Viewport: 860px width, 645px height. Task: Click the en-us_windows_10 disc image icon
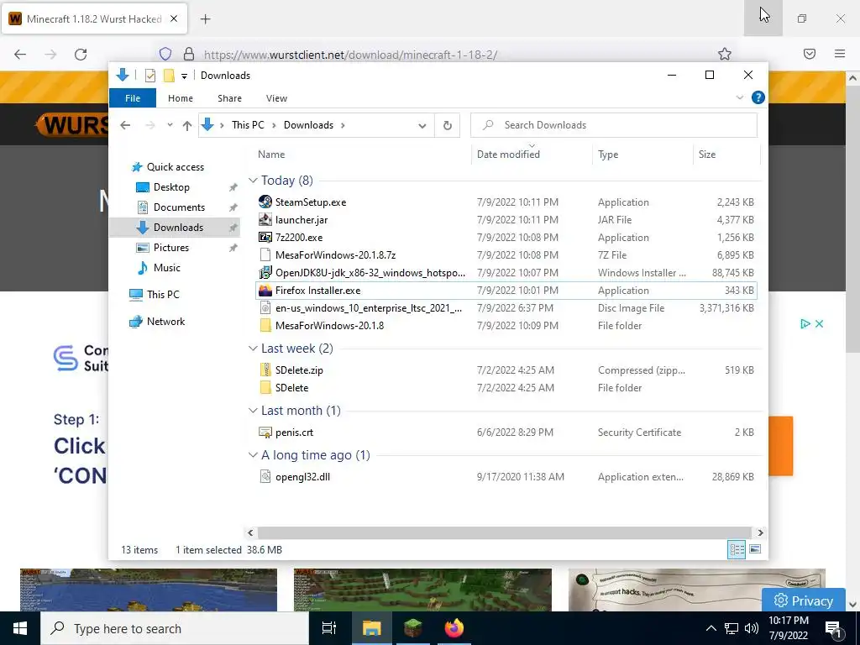[265, 307]
